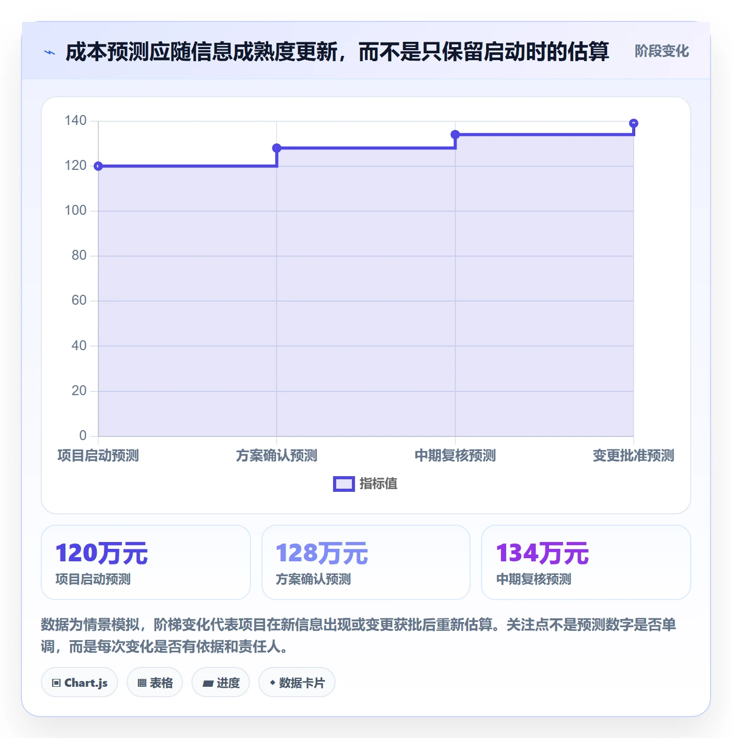Click the 20 y-axis tick label

[x=79, y=390]
